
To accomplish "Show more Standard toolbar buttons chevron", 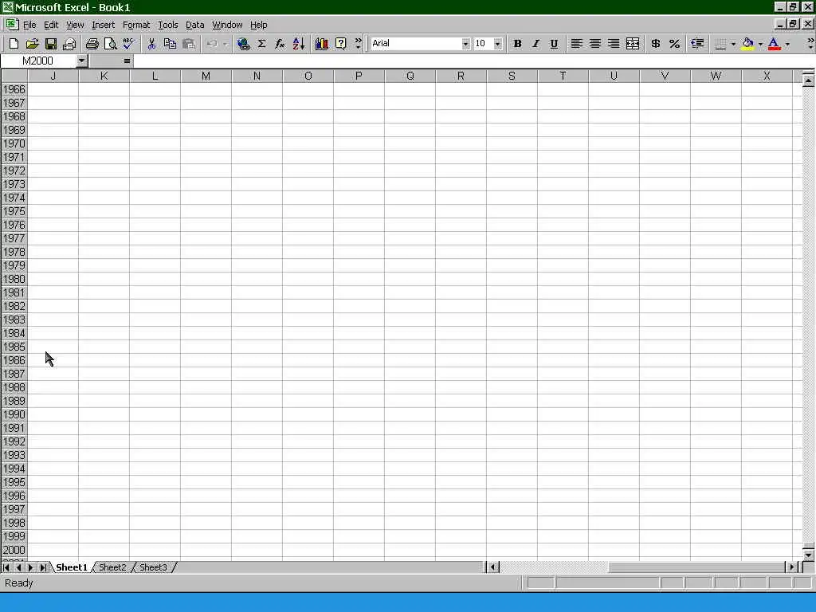I will pyautogui.click(x=358, y=44).
